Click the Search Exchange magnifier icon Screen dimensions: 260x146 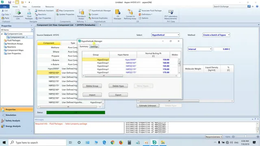(x=249, y=6)
